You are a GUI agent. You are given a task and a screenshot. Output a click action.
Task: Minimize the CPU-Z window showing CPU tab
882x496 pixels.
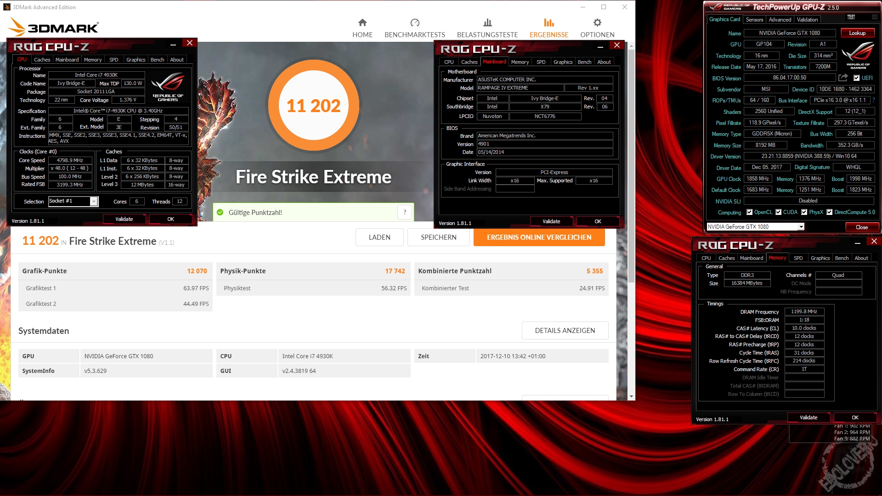coord(173,45)
